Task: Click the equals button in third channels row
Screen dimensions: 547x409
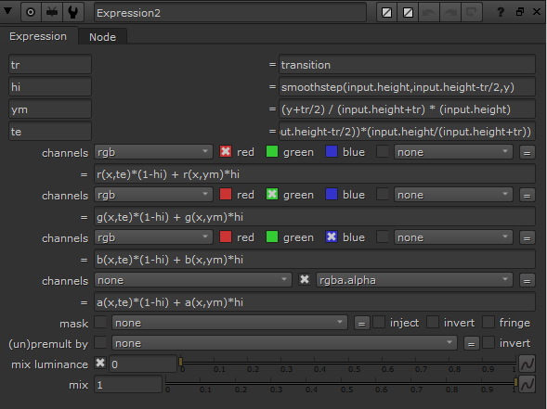Action: point(527,238)
